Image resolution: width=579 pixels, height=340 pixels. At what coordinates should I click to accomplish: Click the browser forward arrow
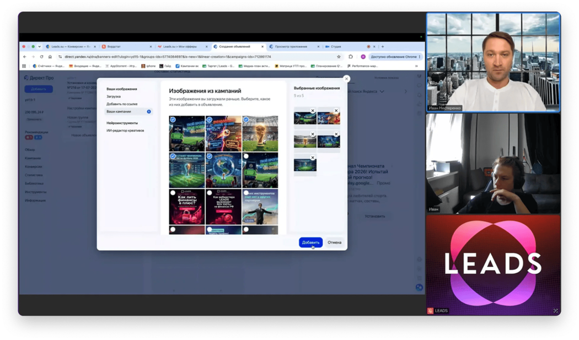[x=33, y=57]
